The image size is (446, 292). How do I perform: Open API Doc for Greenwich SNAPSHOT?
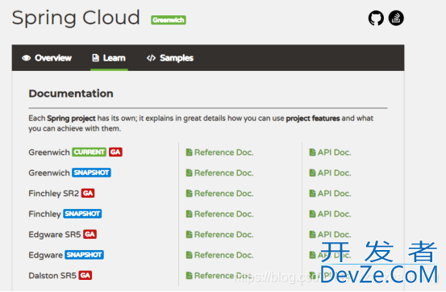coord(330,173)
